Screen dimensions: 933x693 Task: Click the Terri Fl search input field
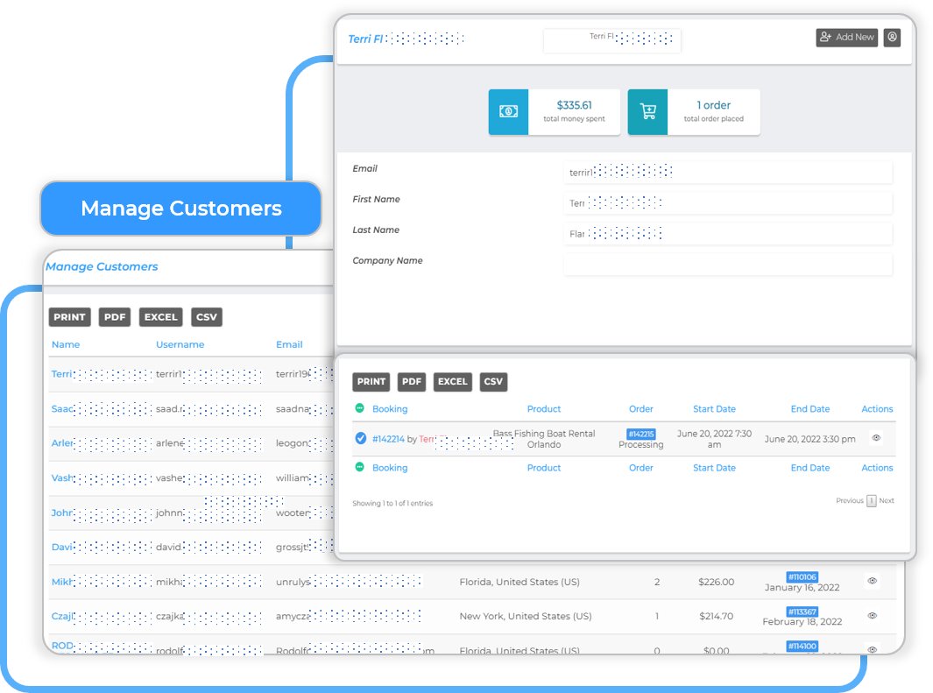point(611,40)
